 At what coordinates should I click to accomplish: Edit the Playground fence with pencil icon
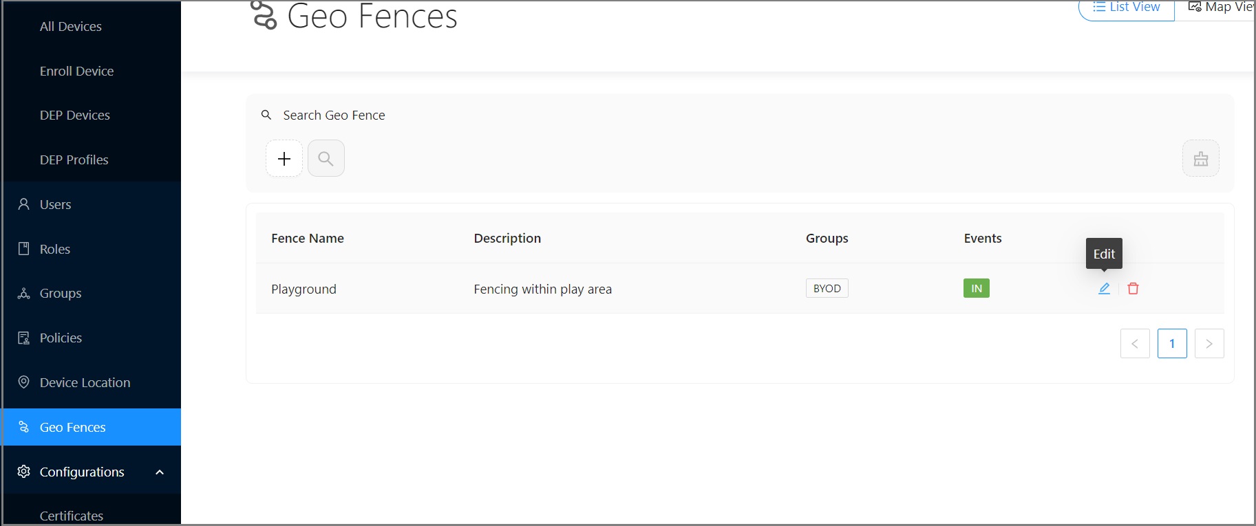click(x=1104, y=289)
